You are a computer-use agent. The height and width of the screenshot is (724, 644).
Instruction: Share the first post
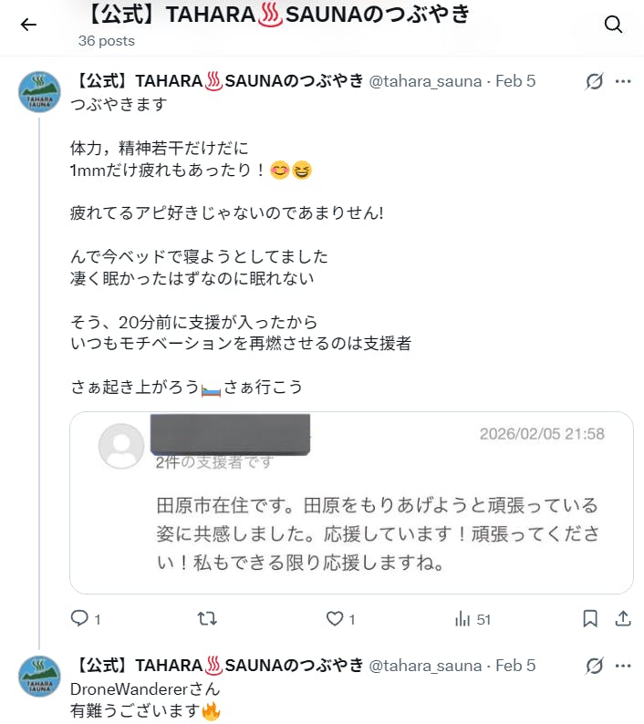point(623,619)
